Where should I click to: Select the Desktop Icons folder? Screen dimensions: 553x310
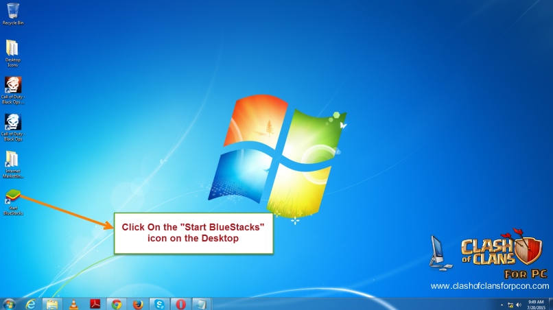pyautogui.click(x=13, y=53)
